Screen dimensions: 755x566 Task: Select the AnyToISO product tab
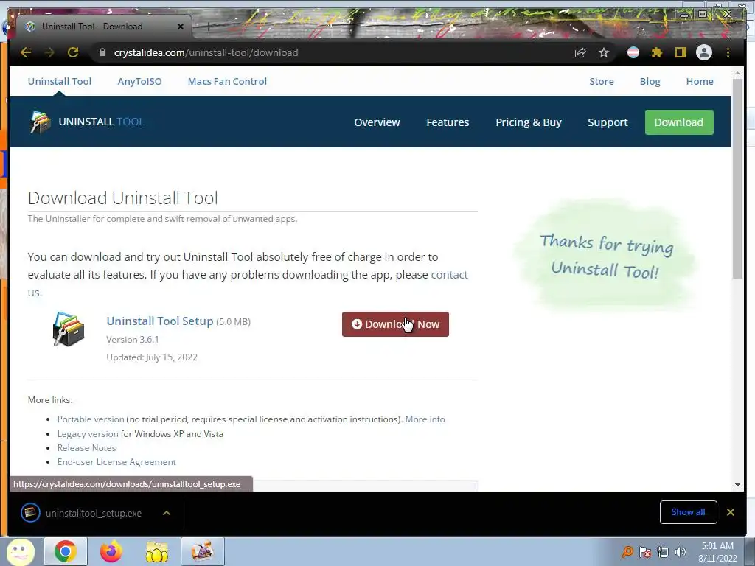[x=139, y=81]
